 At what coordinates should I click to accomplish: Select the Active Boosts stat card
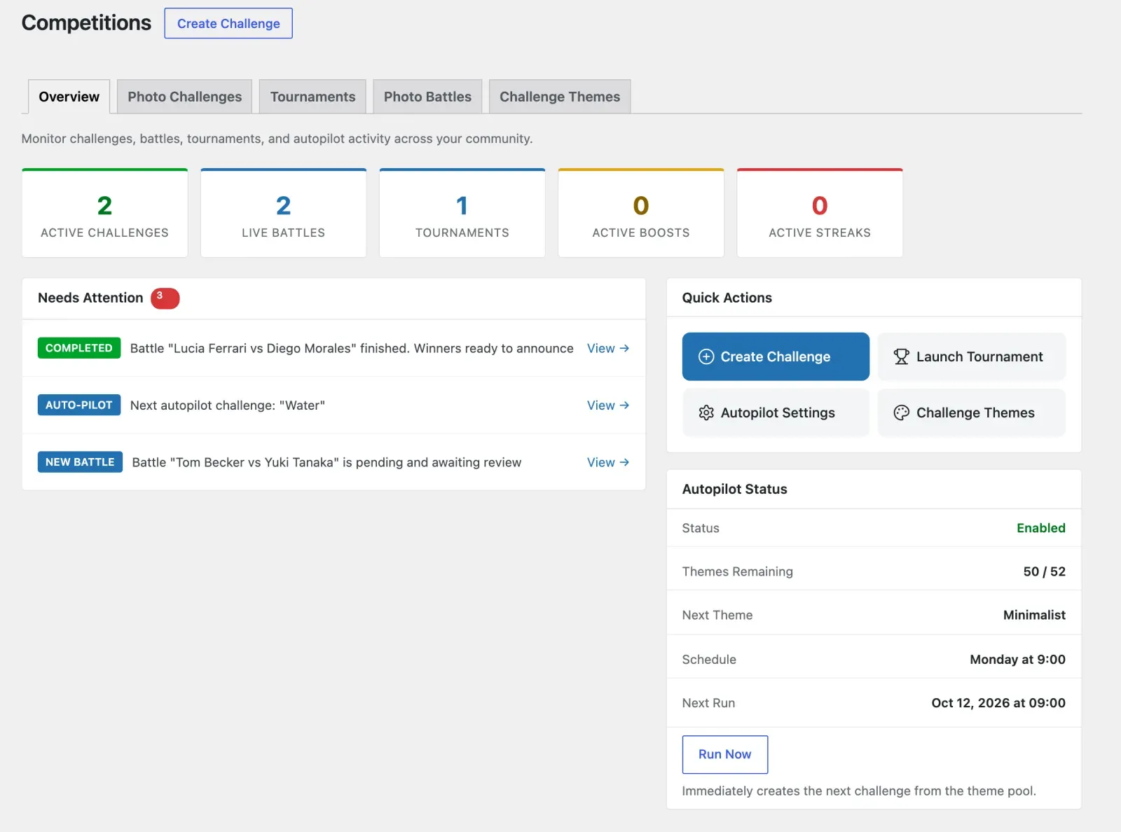[x=640, y=213]
